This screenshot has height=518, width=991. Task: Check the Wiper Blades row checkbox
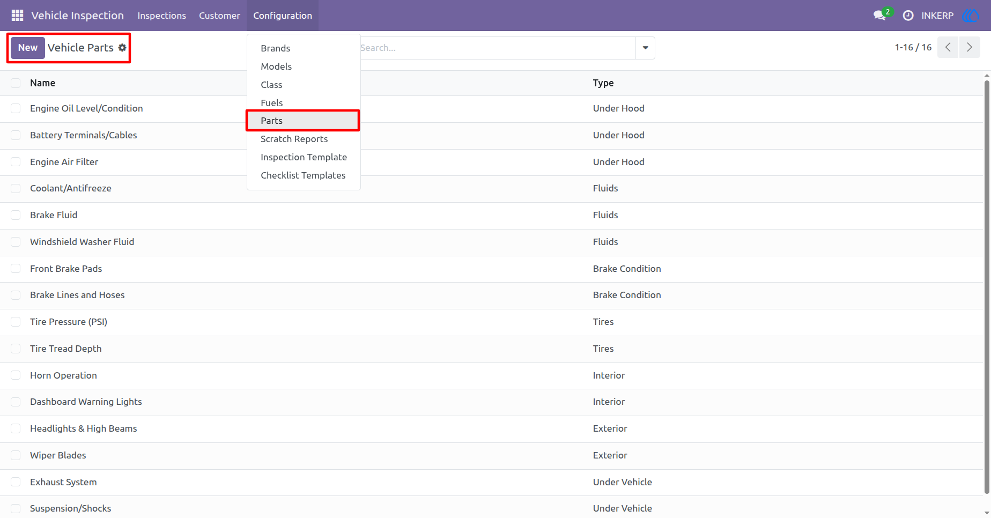(x=16, y=455)
